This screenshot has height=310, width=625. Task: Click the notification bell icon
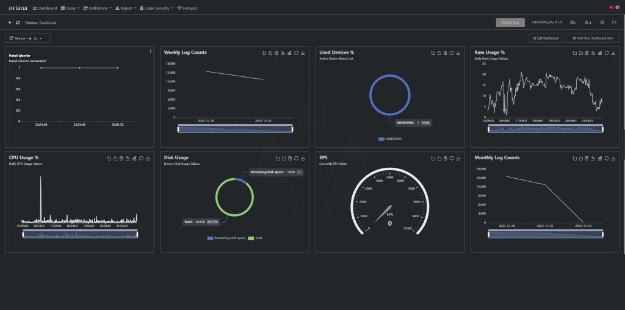coord(587,22)
